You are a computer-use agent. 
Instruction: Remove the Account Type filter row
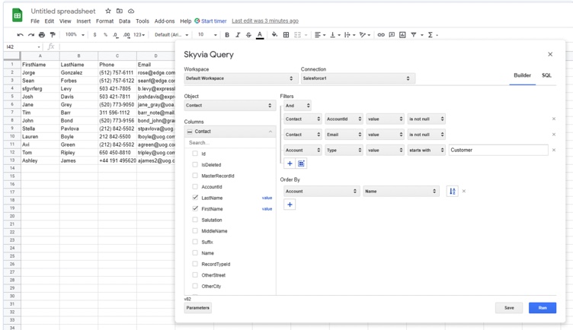[x=554, y=150]
